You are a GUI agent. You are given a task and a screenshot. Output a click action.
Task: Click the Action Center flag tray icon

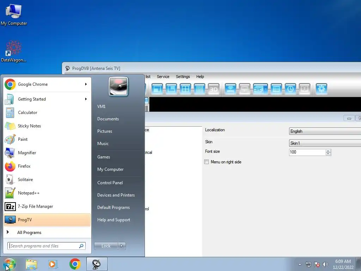point(317,264)
